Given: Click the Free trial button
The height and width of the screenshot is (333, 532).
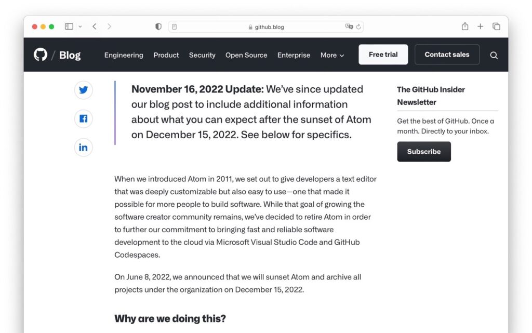Looking at the screenshot, I should click(383, 54).
